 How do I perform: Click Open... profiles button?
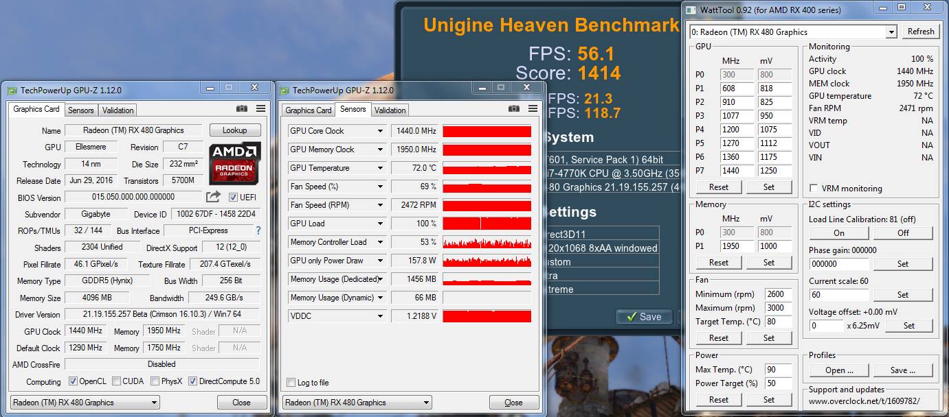point(839,370)
